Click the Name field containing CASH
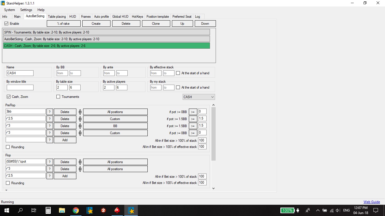385x216 pixels. pyautogui.click(x=20, y=73)
